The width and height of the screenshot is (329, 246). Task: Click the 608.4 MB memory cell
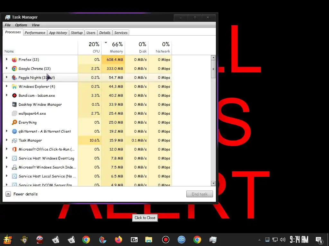(x=113, y=60)
